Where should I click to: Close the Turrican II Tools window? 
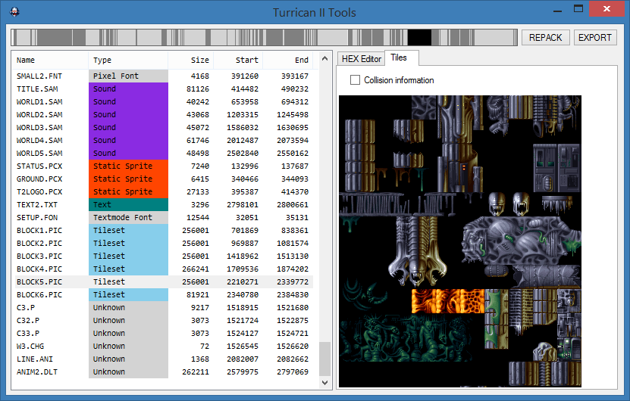coord(606,9)
